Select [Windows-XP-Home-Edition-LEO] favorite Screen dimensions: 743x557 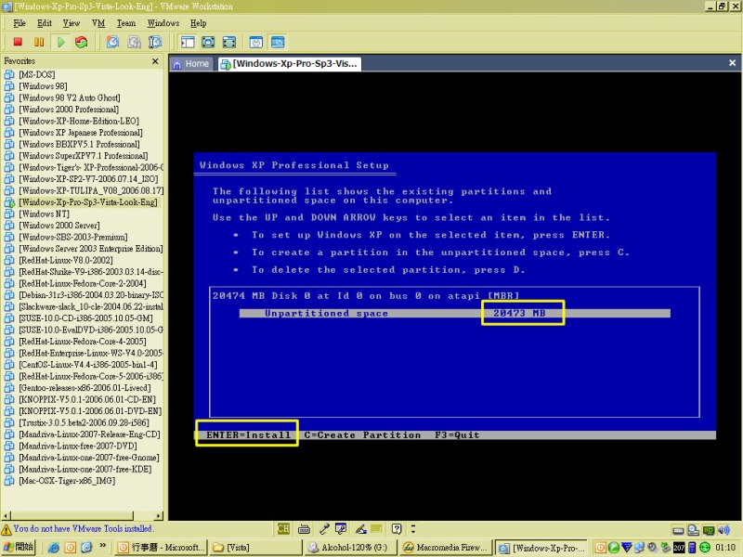(x=79, y=121)
